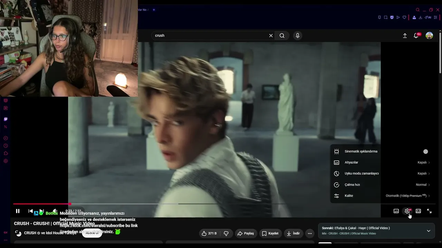Open the sidebar extensions icon
This screenshot has height=248, width=442.
(6, 153)
